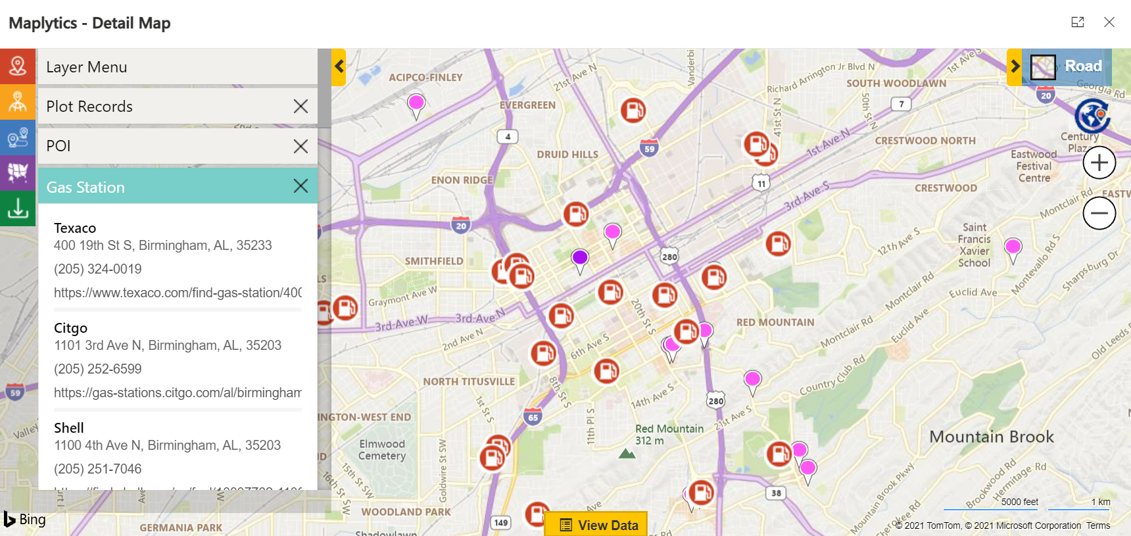Click the Texaco phone number (205) 324-0019
1131x536 pixels.
(x=98, y=269)
